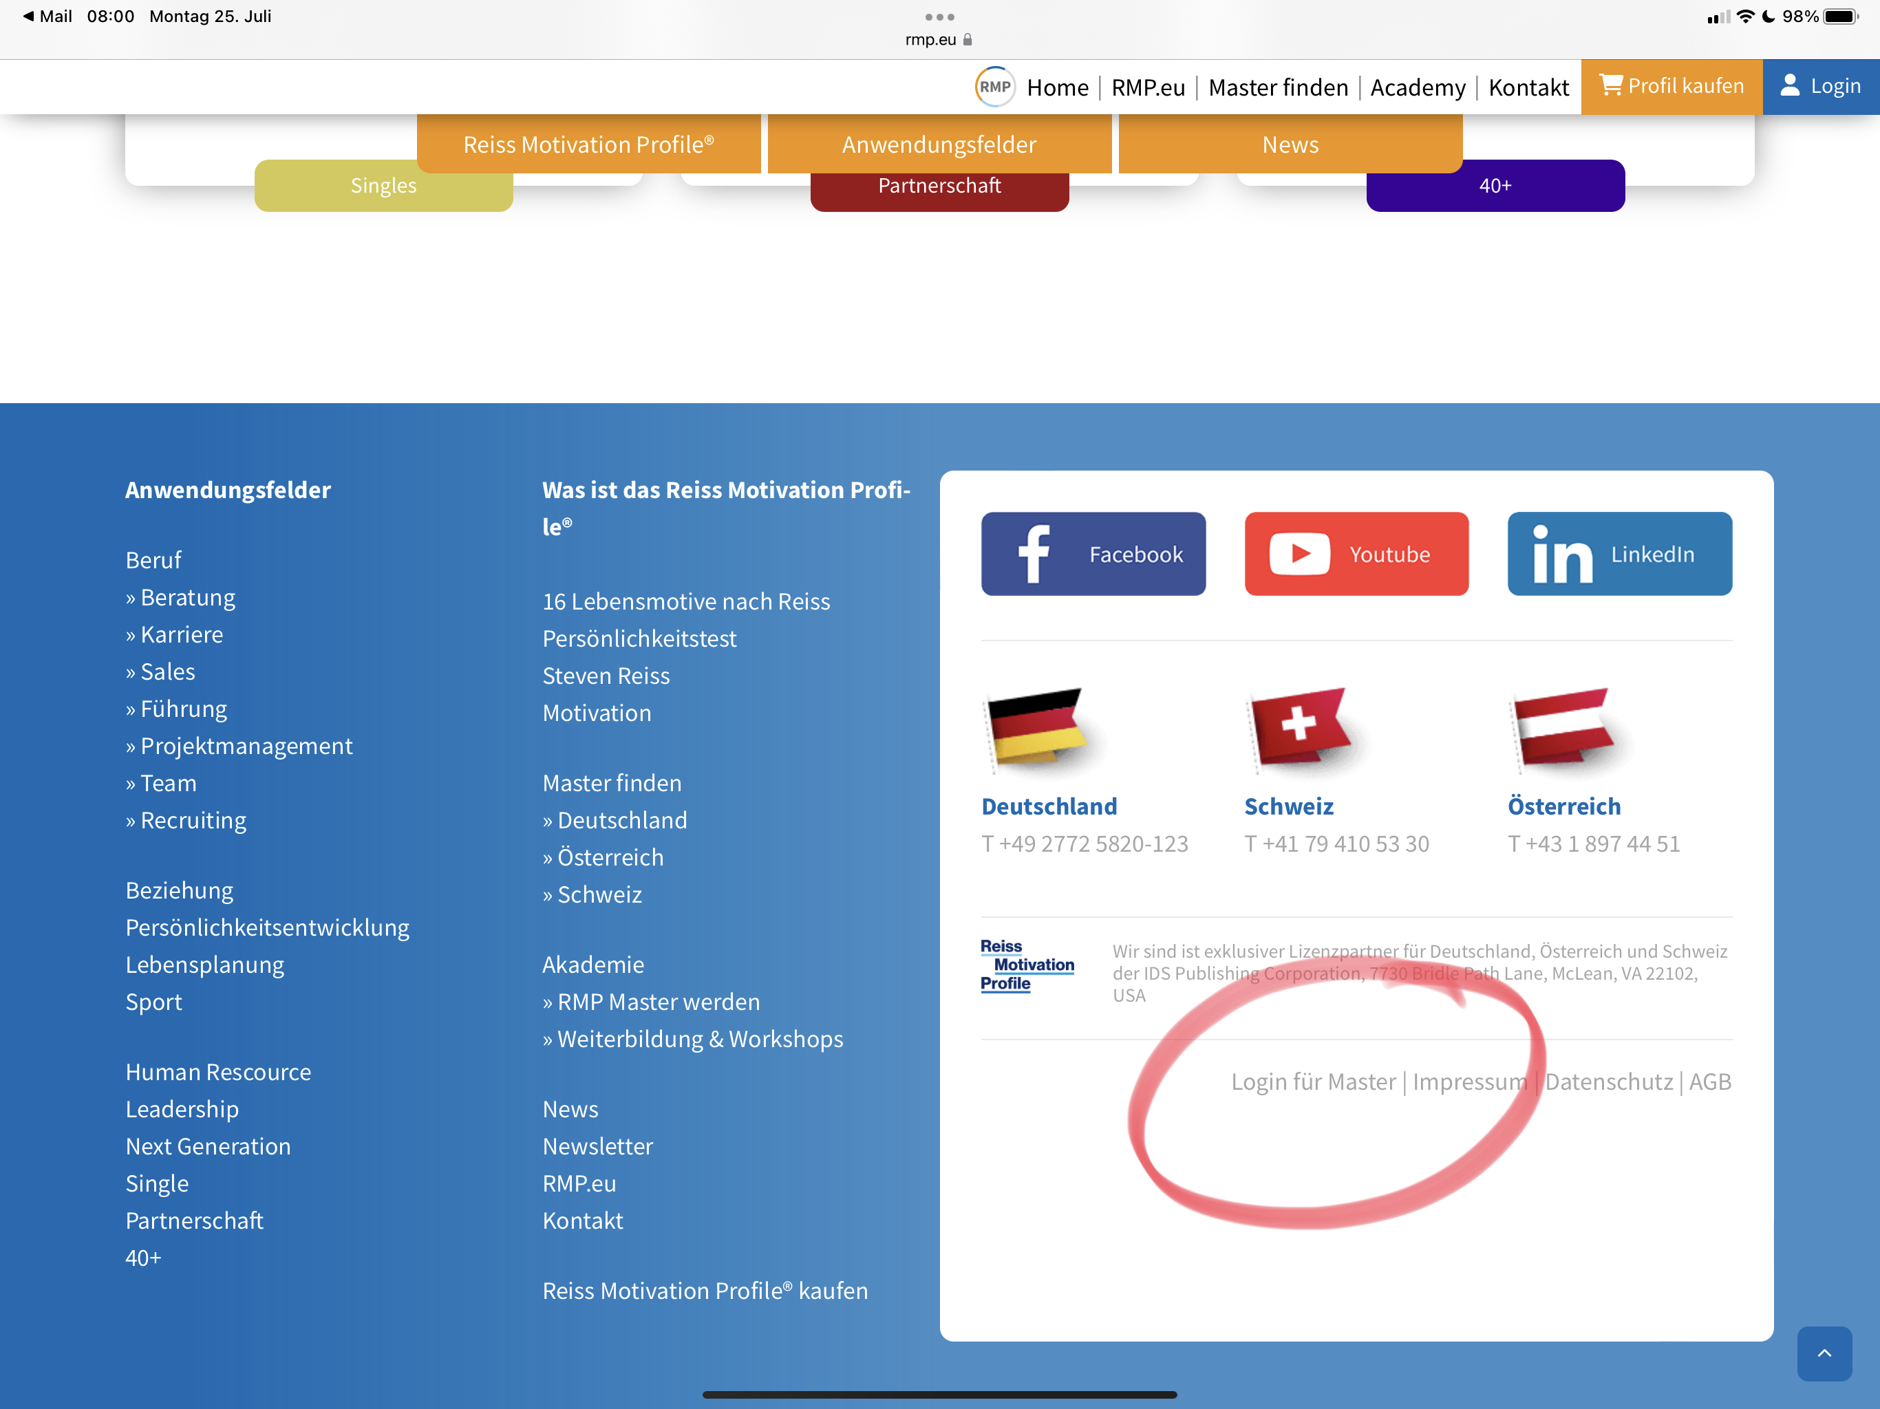The width and height of the screenshot is (1880, 1409).
Task: Open the LinkedIn social button label
Action: pos(1652,554)
